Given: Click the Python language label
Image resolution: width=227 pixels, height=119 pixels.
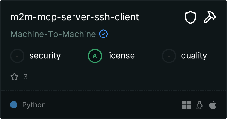Looking at the screenshot, I should click(x=34, y=105).
